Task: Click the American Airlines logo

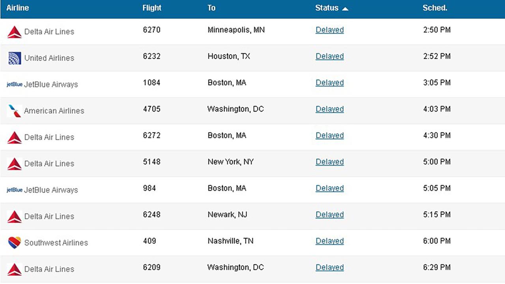Action: 15,111
